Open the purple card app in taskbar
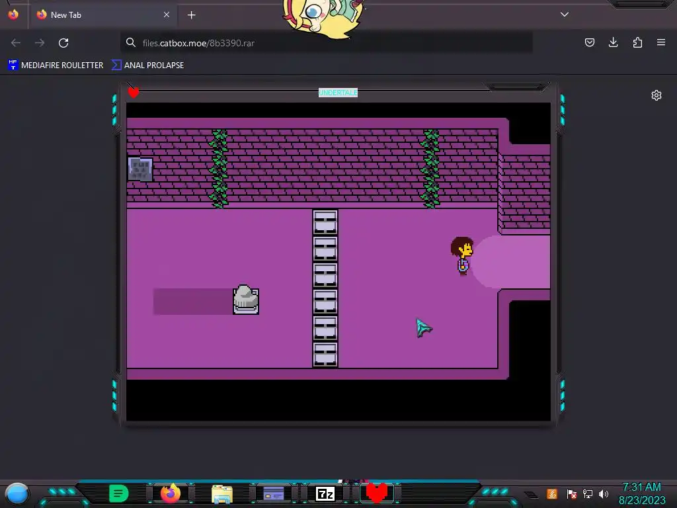Viewport: 677px width, 508px height. tap(273, 493)
